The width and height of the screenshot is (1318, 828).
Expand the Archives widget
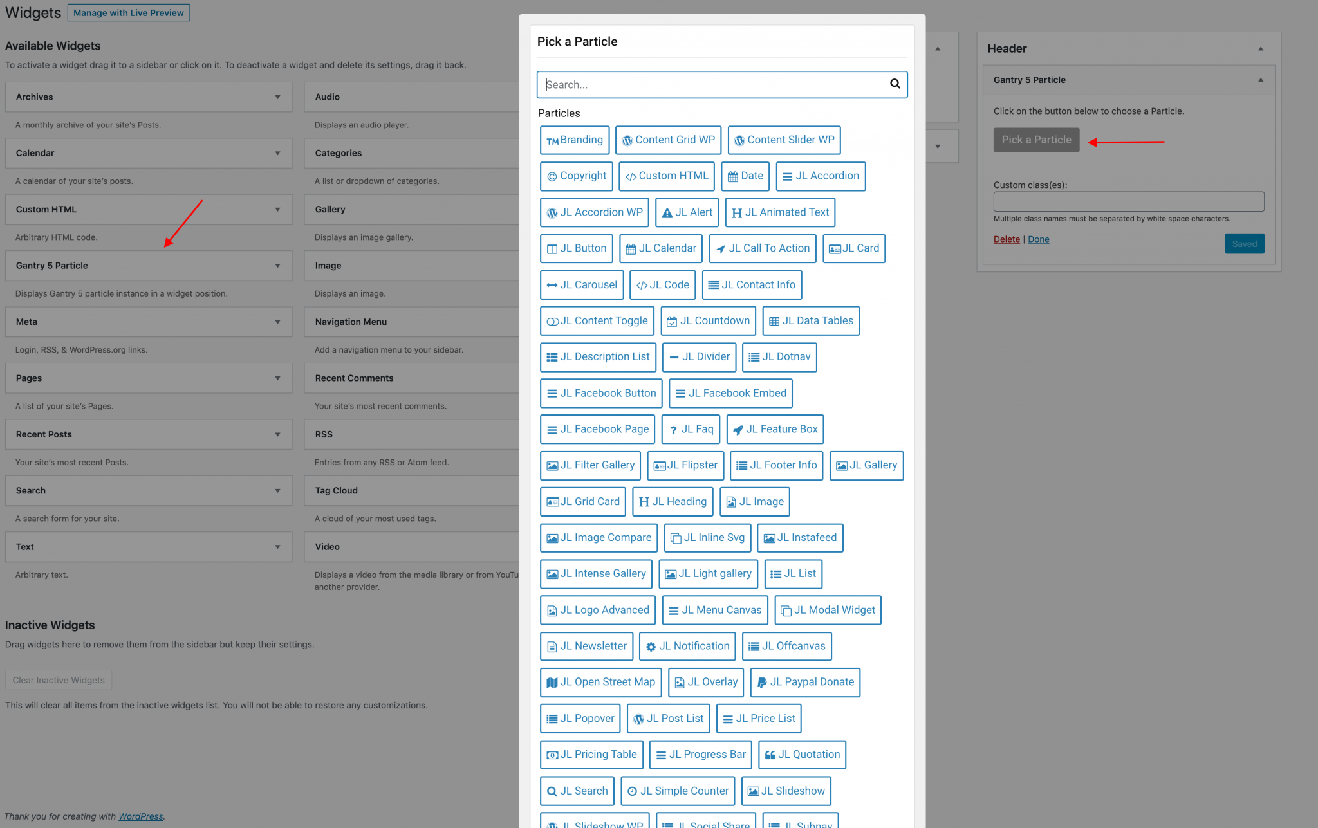(277, 97)
